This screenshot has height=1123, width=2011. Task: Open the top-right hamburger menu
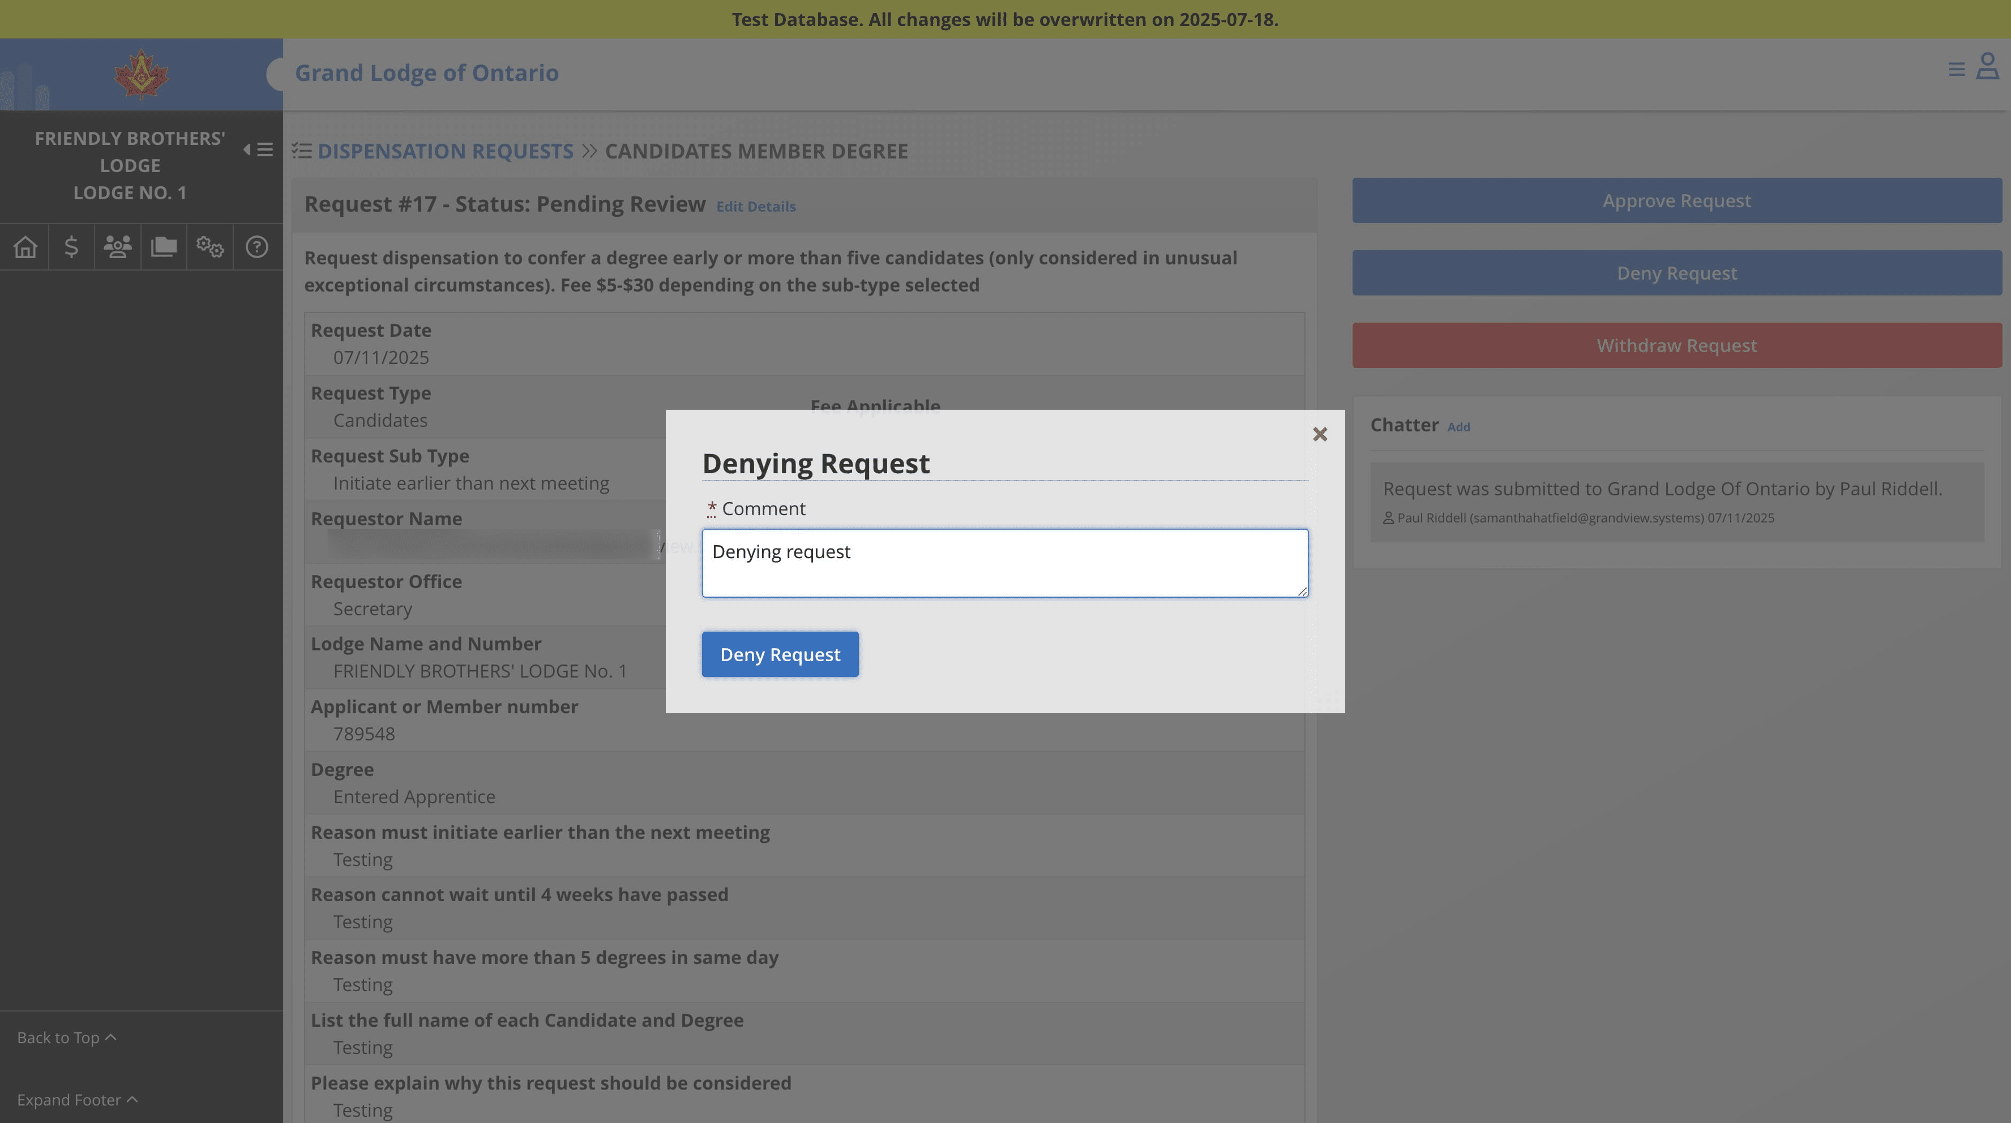pyautogui.click(x=1956, y=70)
